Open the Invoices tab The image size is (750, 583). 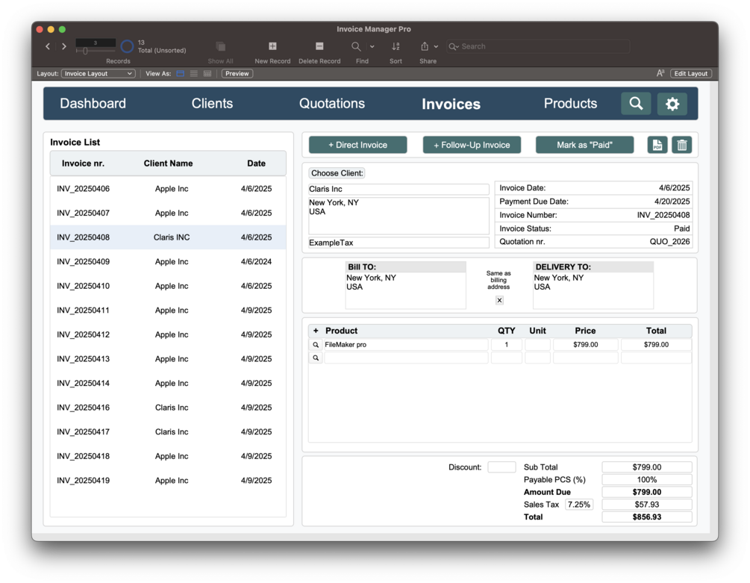[451, 104]
